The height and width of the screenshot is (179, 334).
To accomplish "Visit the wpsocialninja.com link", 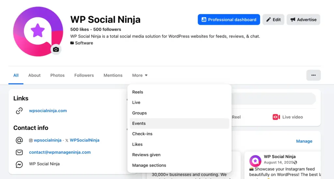I will pos(48,111).
